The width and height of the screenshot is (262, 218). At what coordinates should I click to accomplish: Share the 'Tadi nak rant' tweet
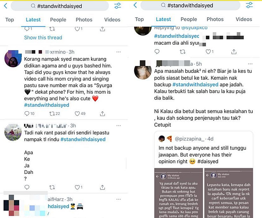[x=102, y=187]
